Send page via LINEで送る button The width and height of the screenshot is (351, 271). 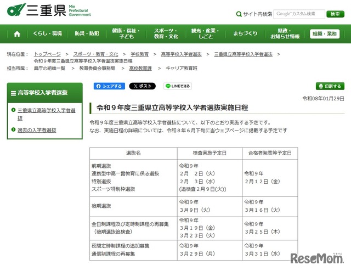pos(178,86)
